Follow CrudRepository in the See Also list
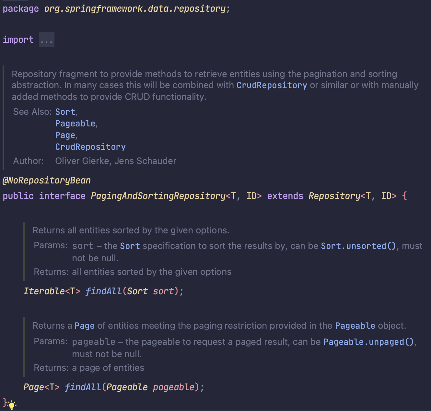431x411 pixels. point(90,147)
